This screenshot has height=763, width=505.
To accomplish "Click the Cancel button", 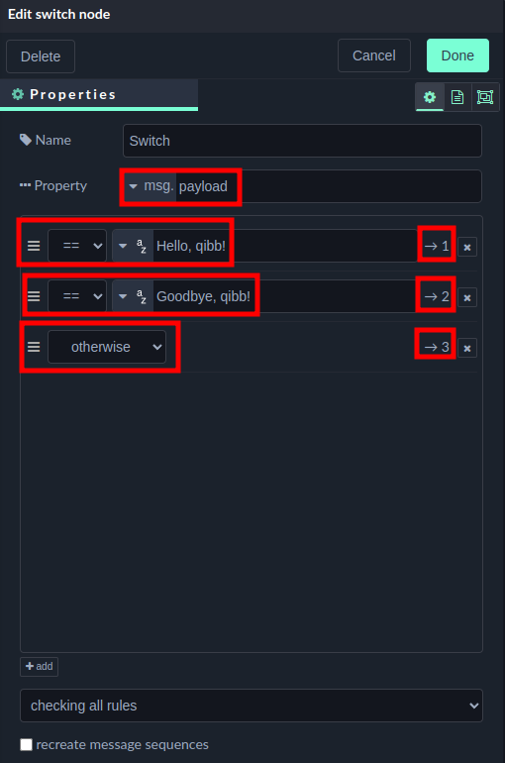I will [374, 55].
